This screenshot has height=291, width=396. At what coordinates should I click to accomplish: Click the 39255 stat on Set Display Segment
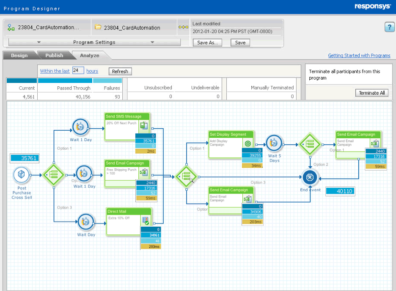pos(252,156)
